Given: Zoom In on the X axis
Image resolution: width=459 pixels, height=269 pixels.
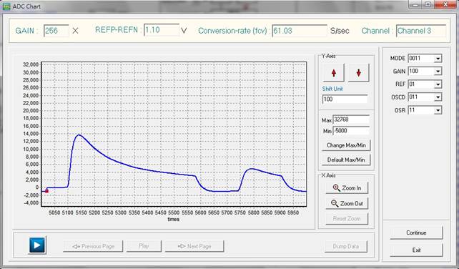Looking at the screenshot, I should pos(347,188).
